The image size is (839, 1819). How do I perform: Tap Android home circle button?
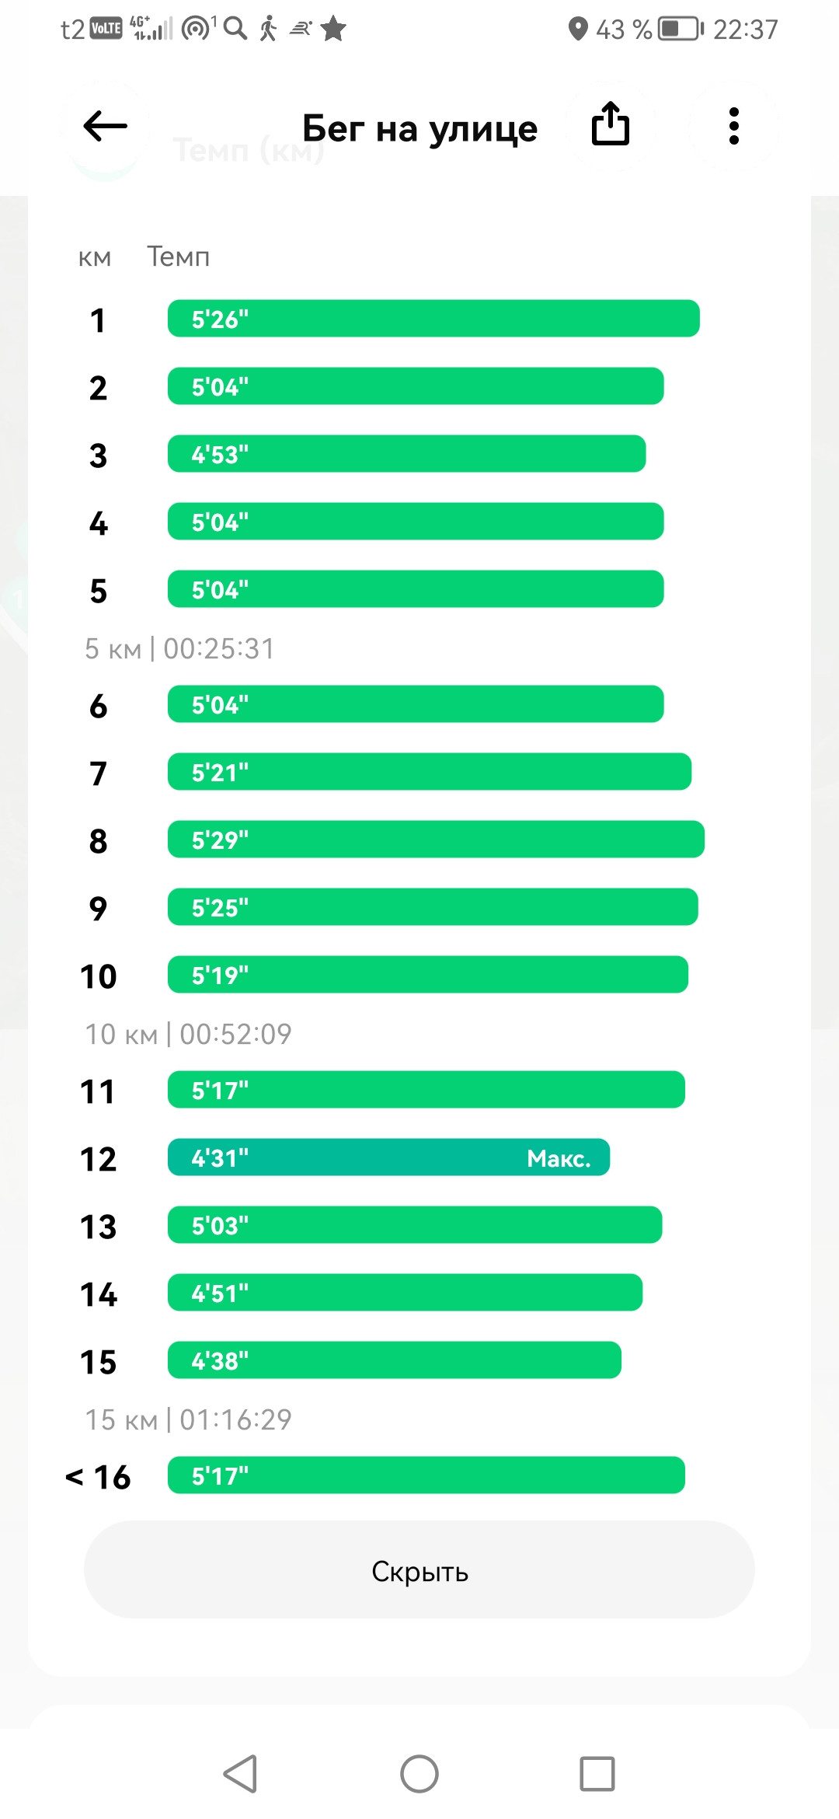point(419,1774)
